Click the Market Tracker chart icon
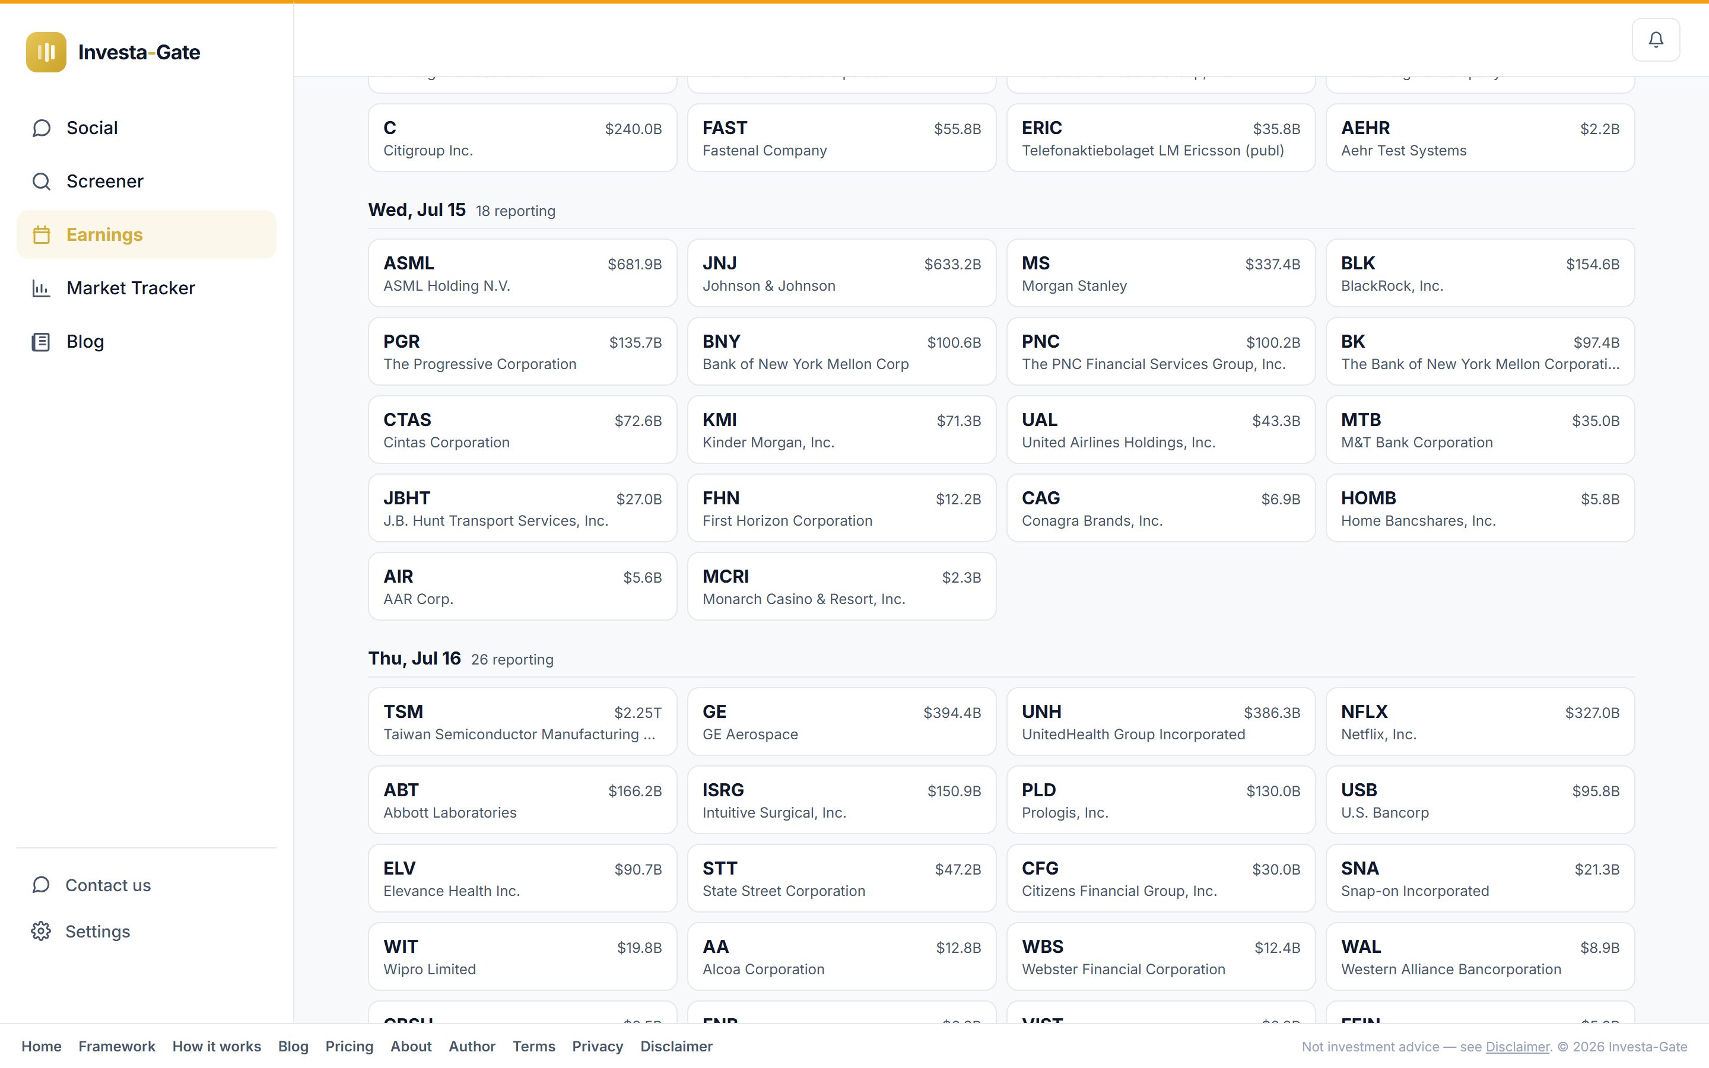The width and height of the screenshot is (1709, 1068). (41, 288)
